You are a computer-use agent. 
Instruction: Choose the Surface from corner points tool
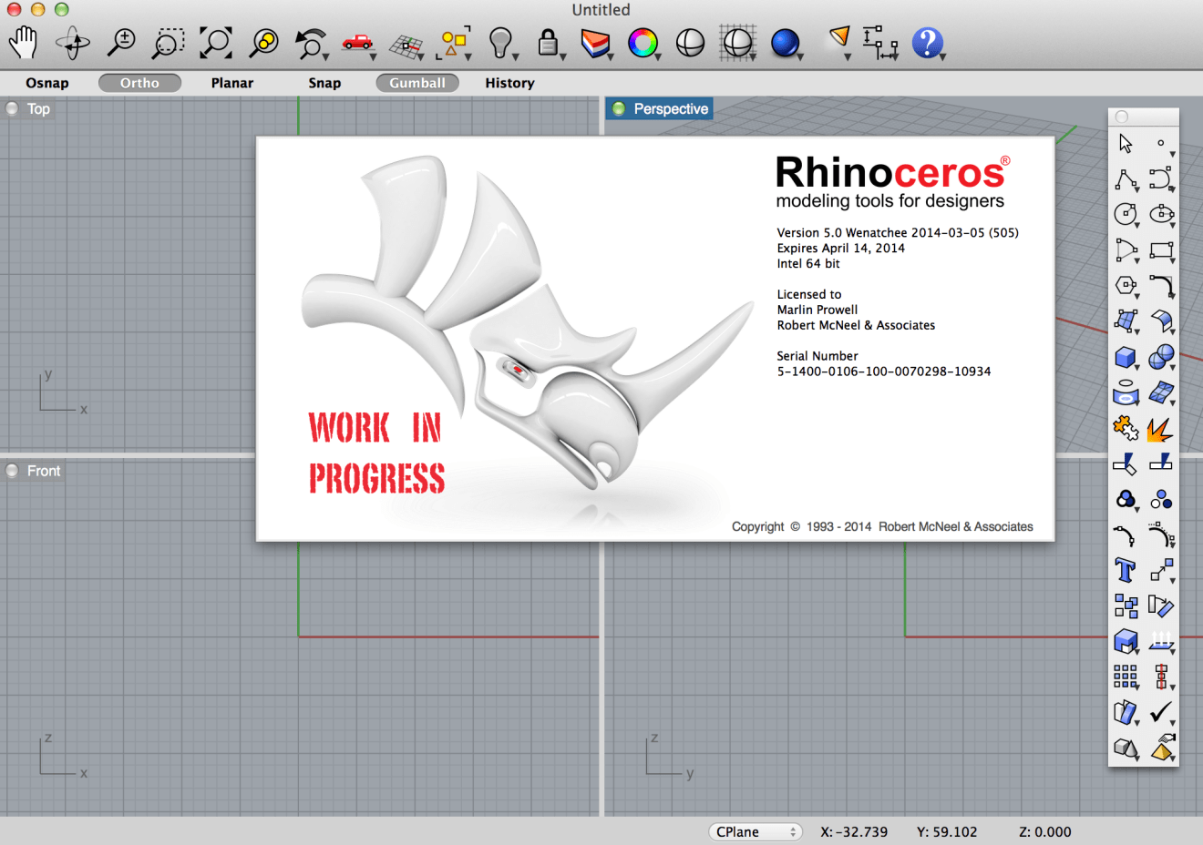[x=1126, y=321]
